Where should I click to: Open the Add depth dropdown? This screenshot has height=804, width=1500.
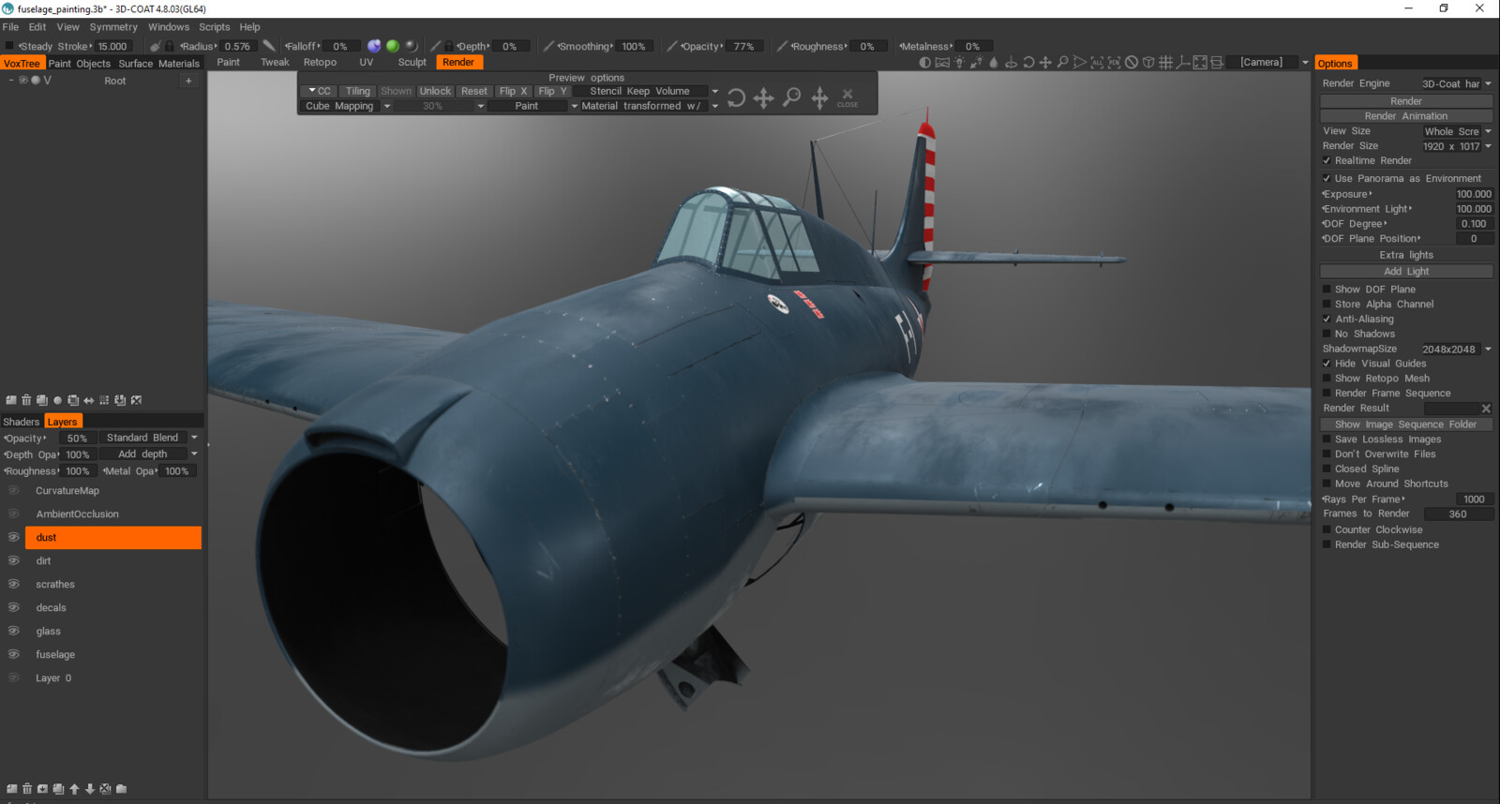point(150,454)
